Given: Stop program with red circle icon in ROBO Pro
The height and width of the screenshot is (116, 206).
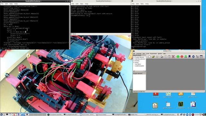Looking at the screenshot, I should tap(182, 57).
